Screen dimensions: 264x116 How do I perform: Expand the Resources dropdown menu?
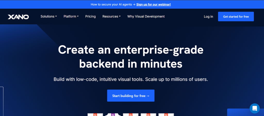click(x=111, y=16)
